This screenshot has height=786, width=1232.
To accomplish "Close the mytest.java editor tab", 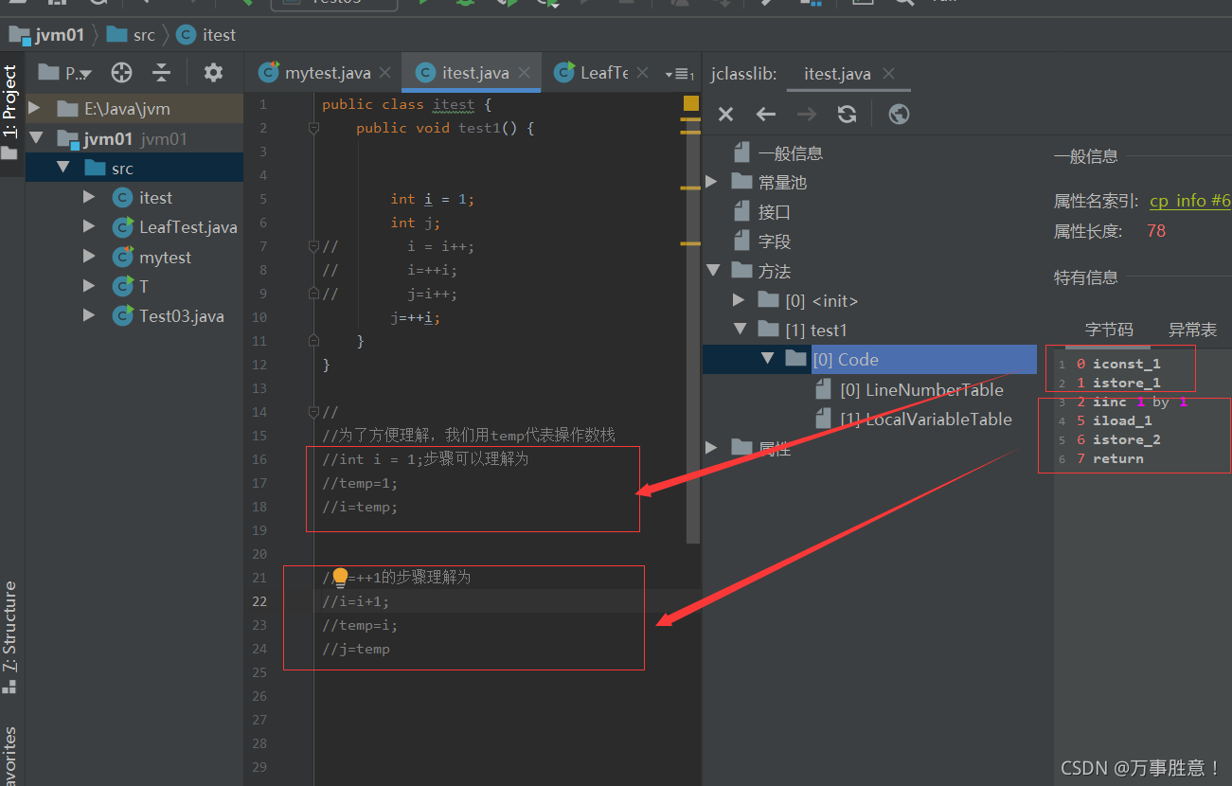I will click(x=384, y=73).
